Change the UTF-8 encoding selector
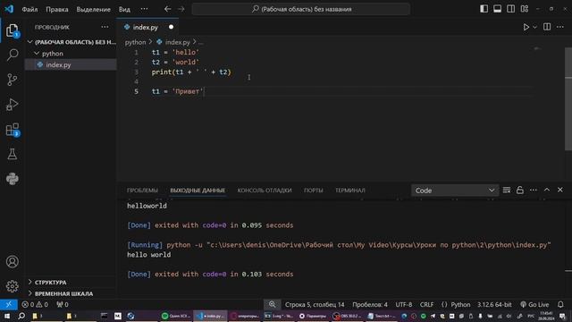 pos(404,304)
